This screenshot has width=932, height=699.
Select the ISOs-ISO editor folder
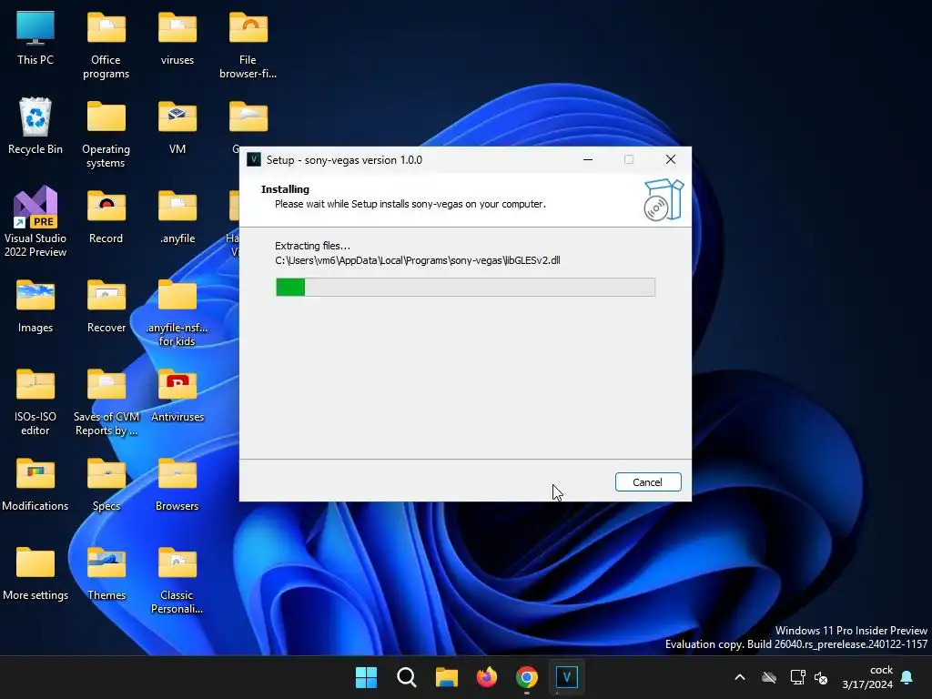point(35,402)
